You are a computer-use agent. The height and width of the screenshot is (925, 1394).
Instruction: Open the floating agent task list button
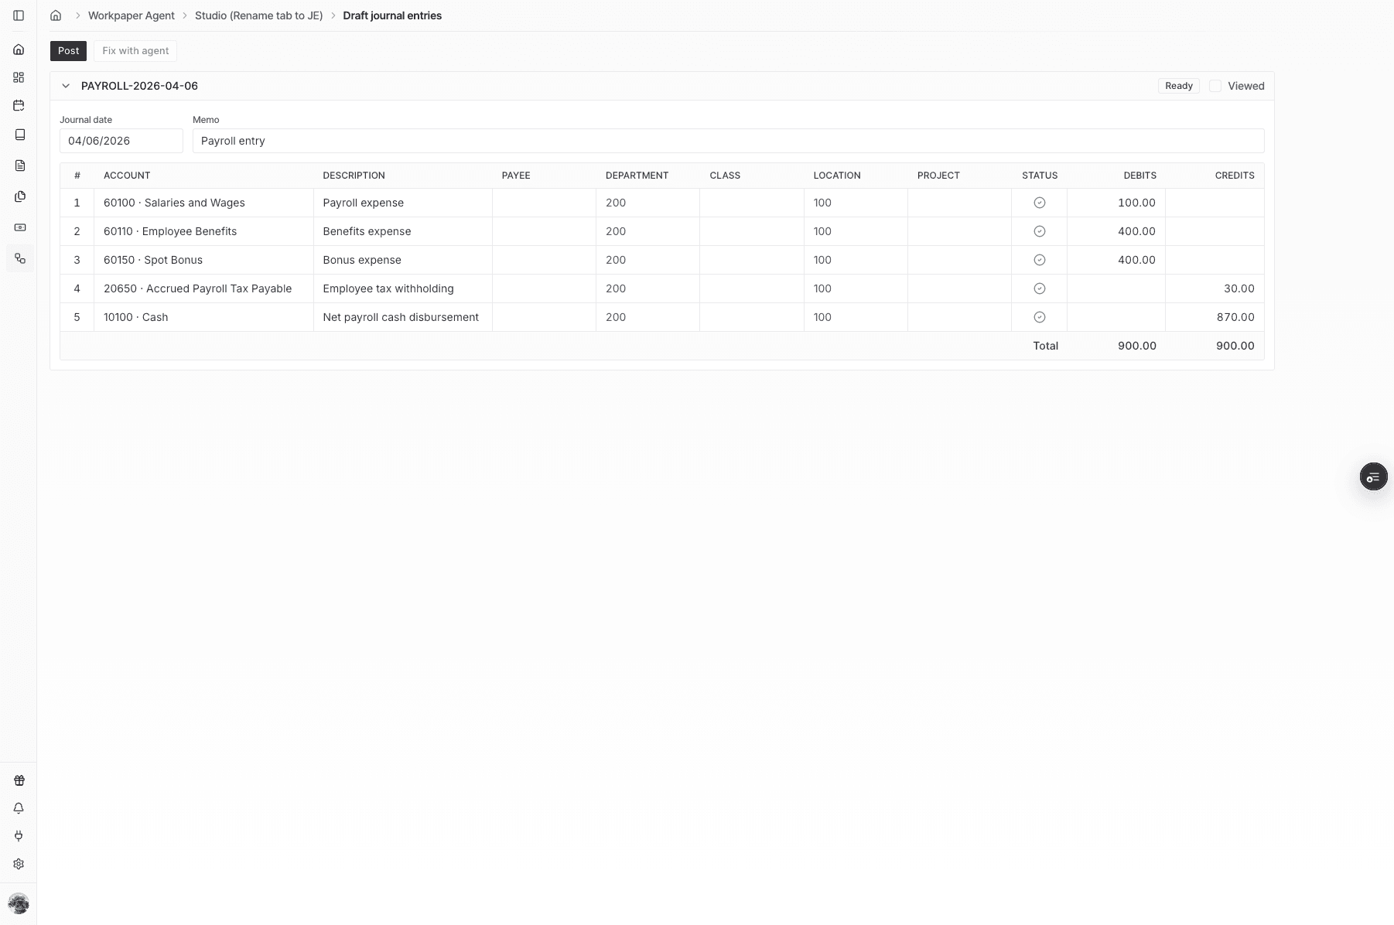[1373, 477]
